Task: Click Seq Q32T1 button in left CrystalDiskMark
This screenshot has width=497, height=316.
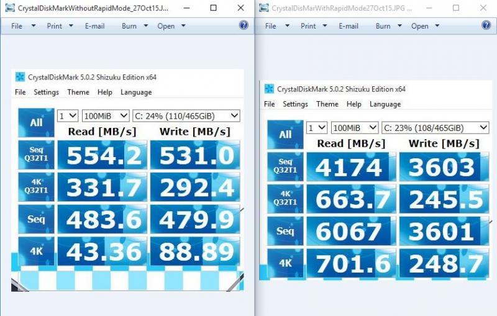Action: tap(36, 155)
